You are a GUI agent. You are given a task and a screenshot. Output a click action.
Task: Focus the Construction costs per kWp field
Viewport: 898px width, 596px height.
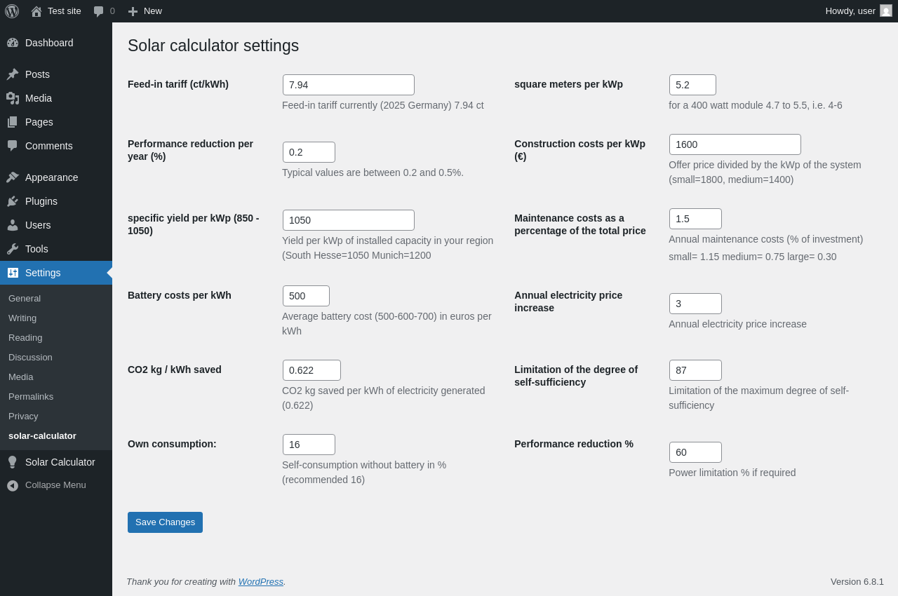(x=735, y=144)
